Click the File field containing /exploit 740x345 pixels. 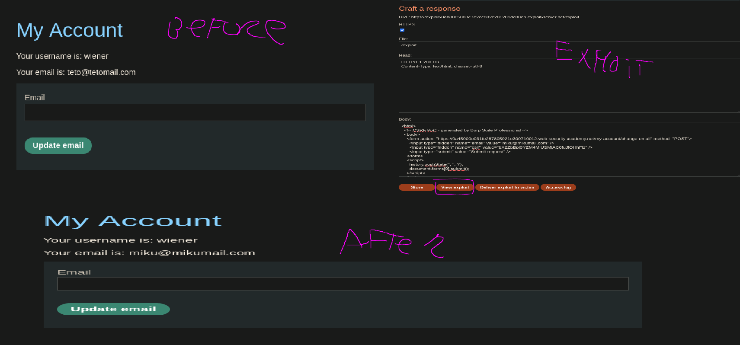(x=569, y=45)
